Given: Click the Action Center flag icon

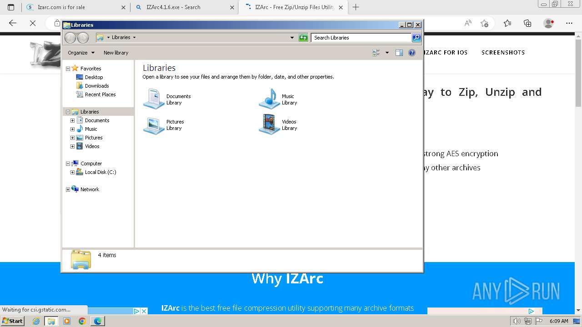Looking at the screenshot, I should 539,321.
